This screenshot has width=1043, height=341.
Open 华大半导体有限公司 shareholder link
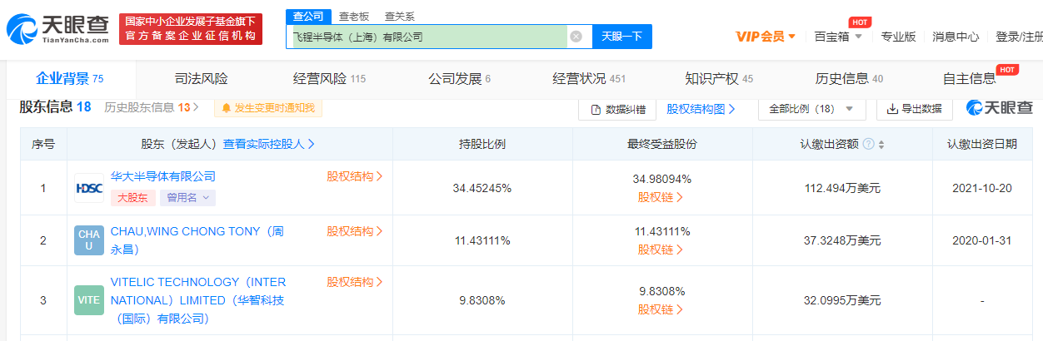[x=162, y=176]
